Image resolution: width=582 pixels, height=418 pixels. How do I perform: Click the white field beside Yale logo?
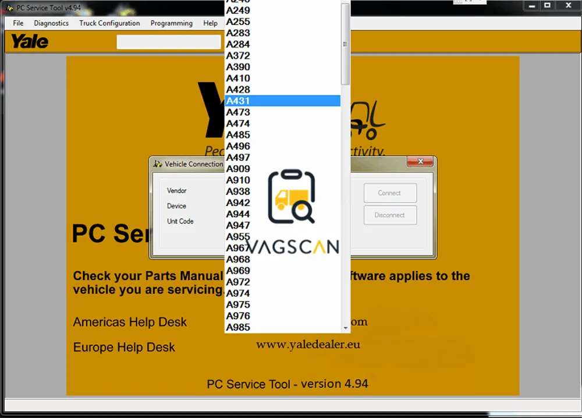169,42
